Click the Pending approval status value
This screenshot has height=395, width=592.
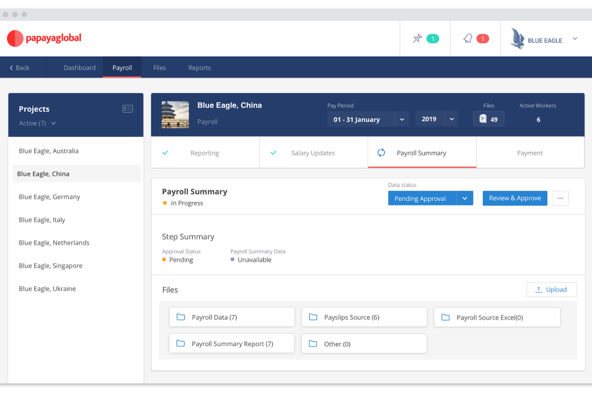pos(181,260)
